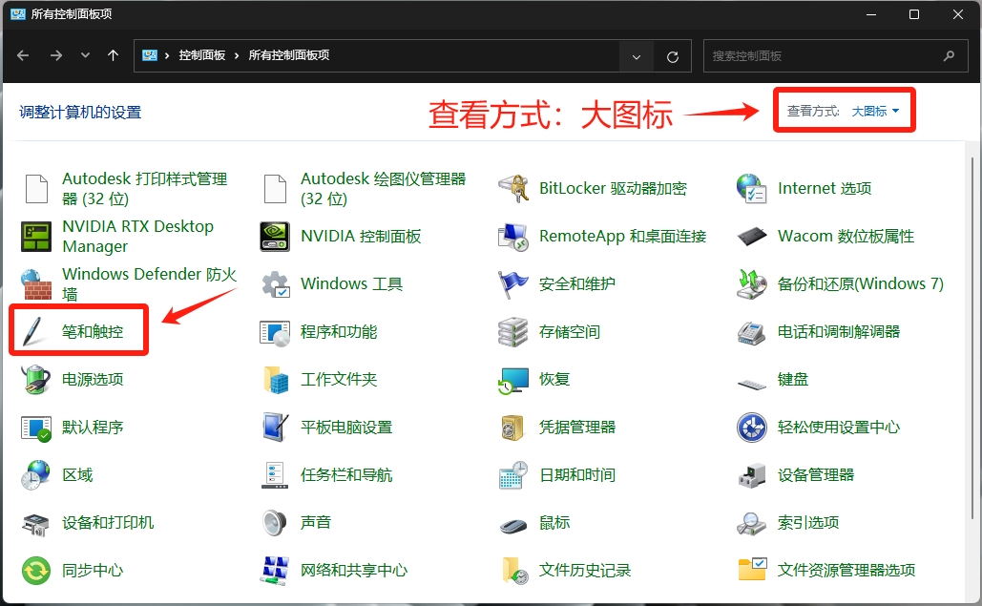Image resolution: width=982 pixels, height=606 pixels.
Task: Open the Wacom 数位板属性 tablet icon
Action: click(x=752, y=236)
